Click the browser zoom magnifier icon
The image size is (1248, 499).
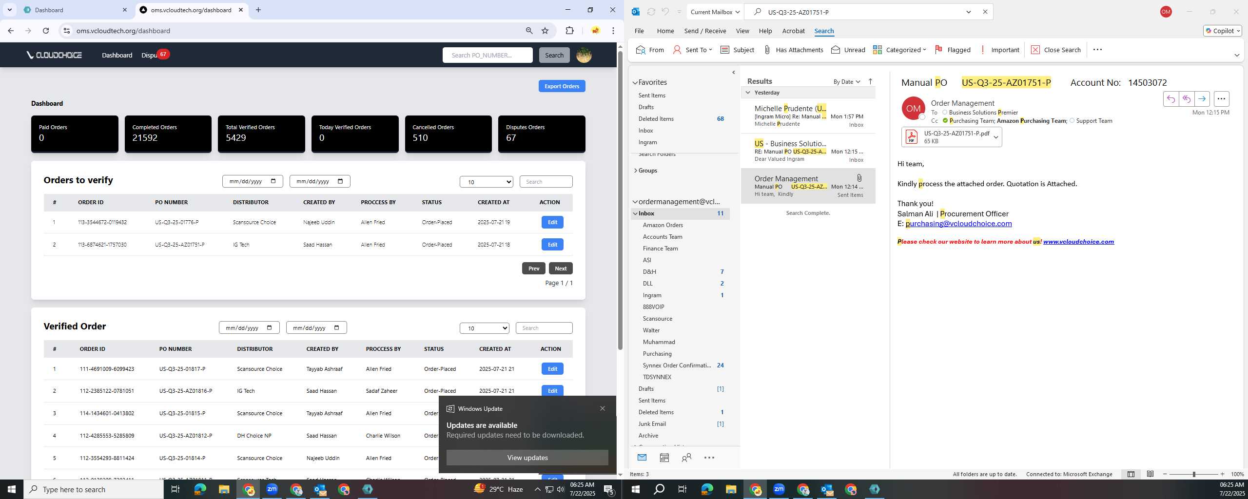(529, 31)
